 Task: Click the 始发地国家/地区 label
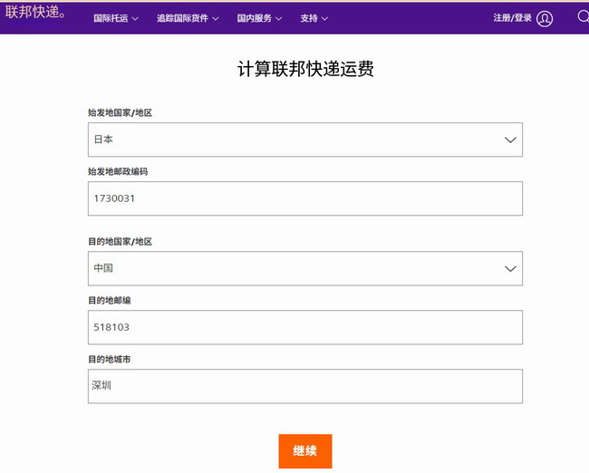[x=121, y=112]
